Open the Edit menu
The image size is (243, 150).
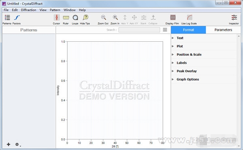point(15,10)
